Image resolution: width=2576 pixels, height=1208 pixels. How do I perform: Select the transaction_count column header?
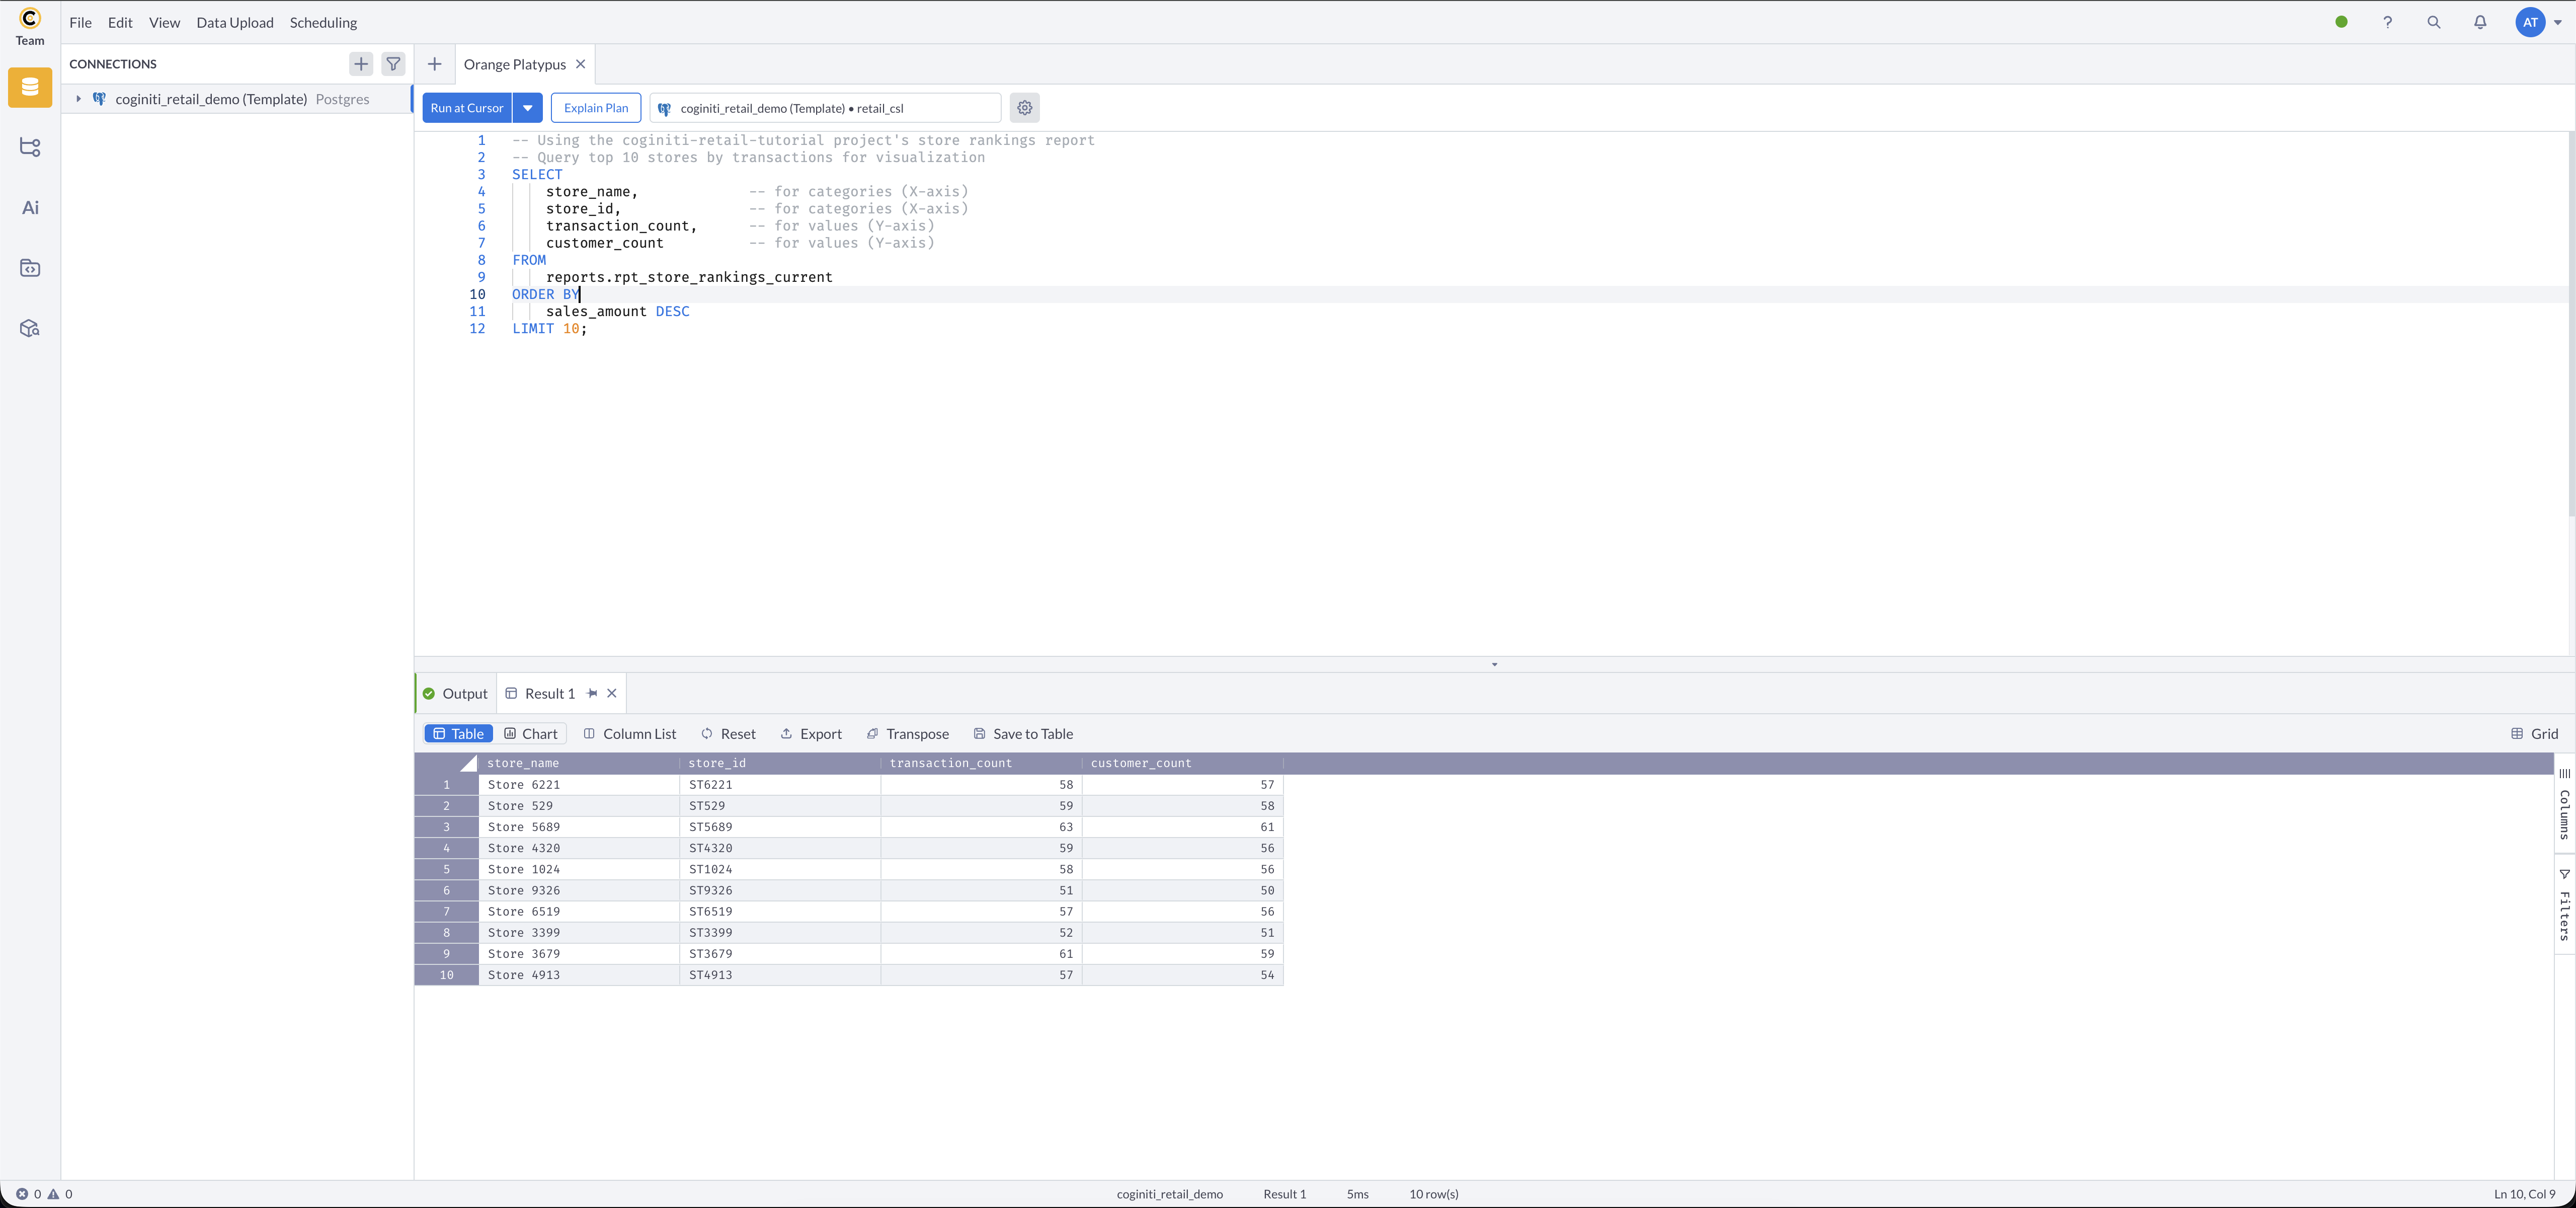tap(950, 763)
